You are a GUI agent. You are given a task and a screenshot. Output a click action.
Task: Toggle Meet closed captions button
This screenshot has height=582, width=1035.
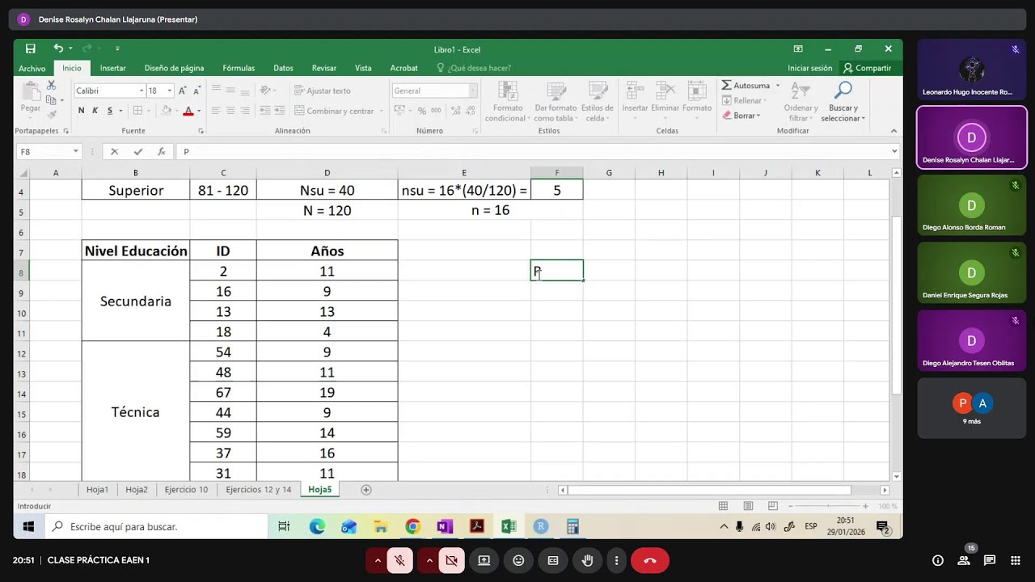click(553, 560)
